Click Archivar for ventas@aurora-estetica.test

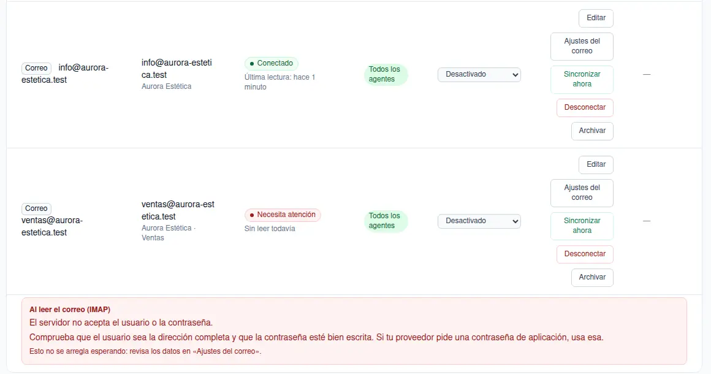[x=592, y=278]
